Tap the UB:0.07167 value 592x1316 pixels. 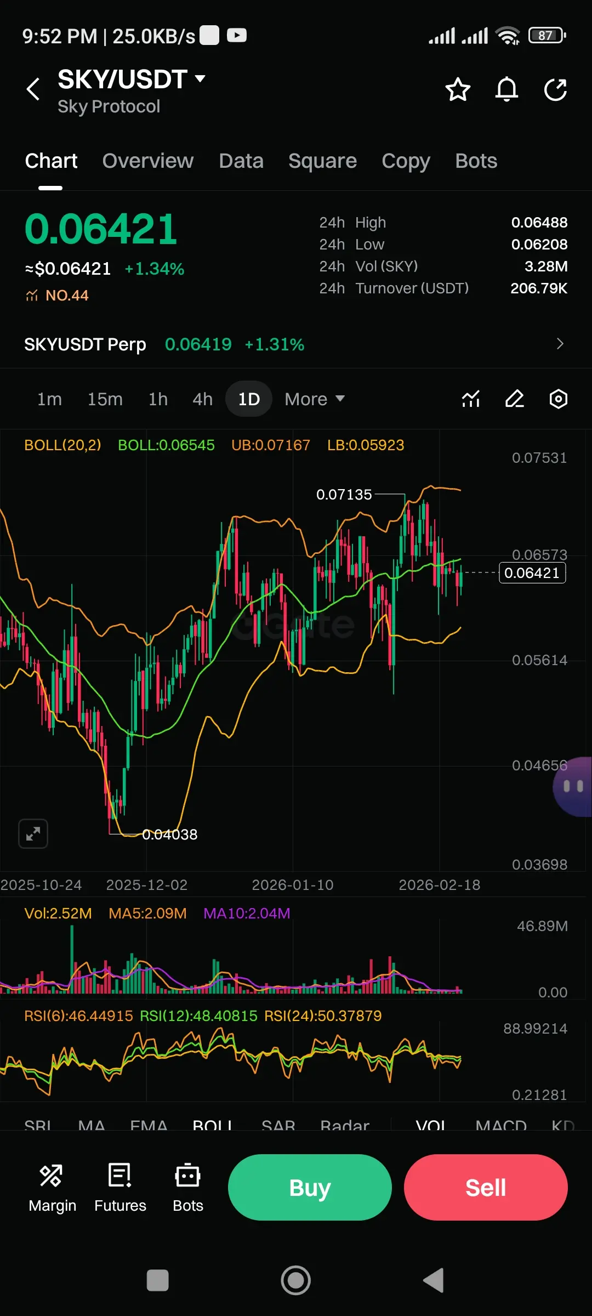pyautogui.click(x=271, y=445)
